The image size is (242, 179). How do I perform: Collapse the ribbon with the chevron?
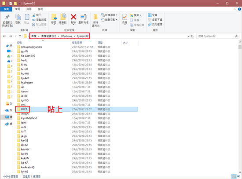click(235, 9)
